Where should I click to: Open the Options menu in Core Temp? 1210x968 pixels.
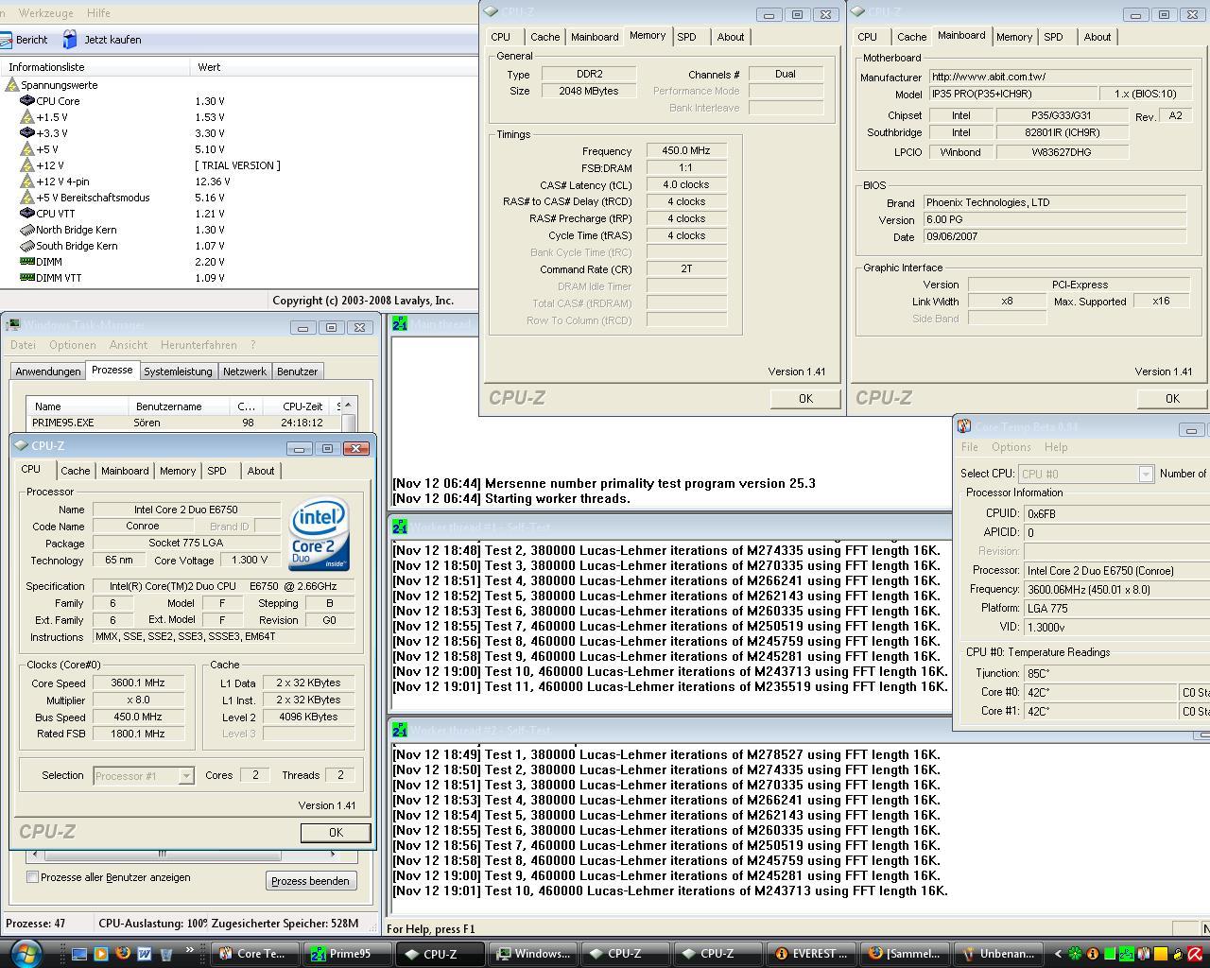(x=1011, y=447)
